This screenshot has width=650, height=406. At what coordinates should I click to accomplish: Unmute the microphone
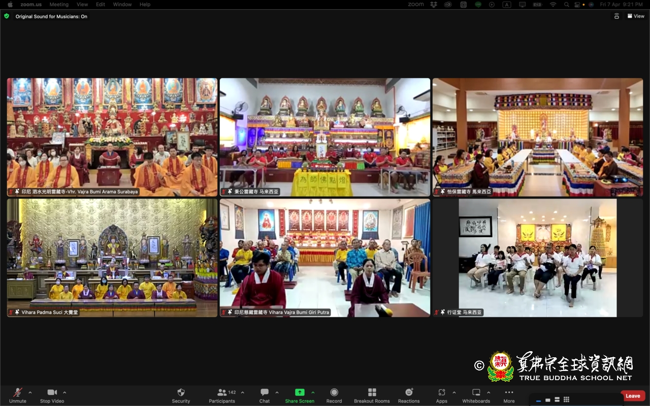[18, 395]
